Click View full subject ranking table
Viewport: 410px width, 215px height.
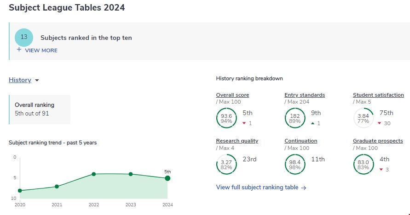click(x=261, y=187)
